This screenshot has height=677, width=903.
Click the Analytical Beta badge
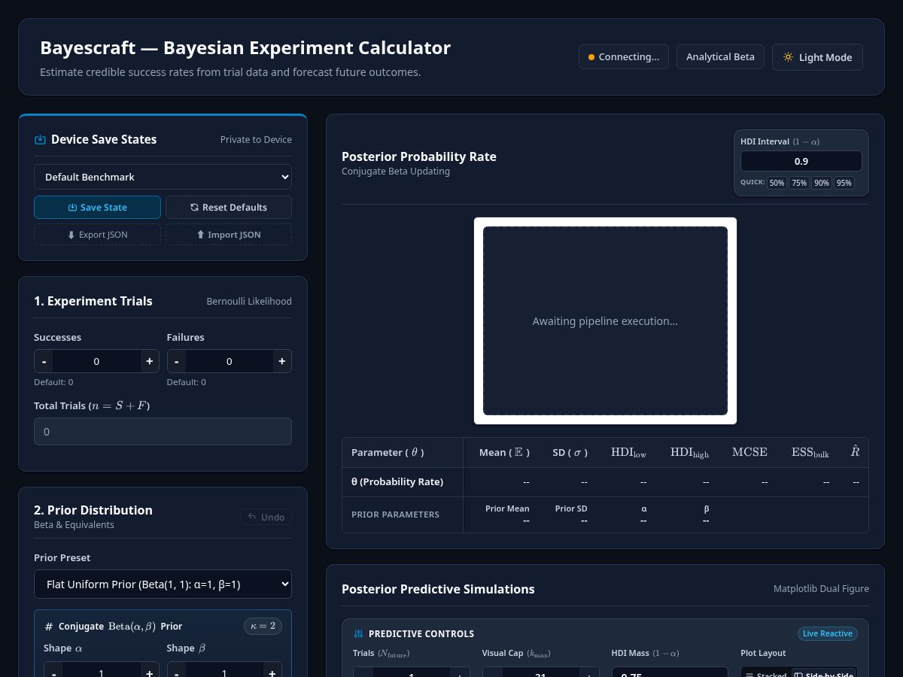click(720, 57)
